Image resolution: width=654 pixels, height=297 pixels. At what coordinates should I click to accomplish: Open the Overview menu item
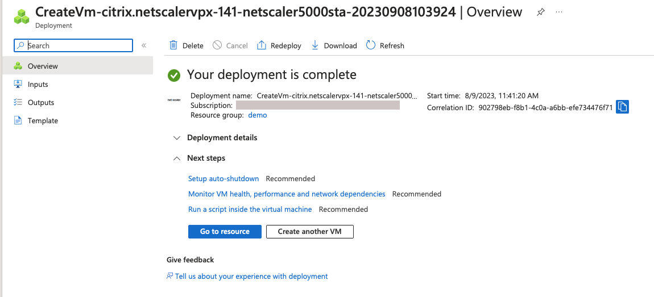(x=77, y=66)
